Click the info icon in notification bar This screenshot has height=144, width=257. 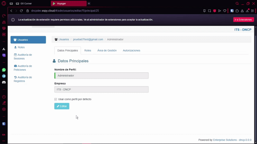tap(13, 20)
